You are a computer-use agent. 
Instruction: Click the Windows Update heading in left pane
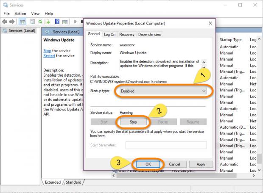[x=59, y=40]
